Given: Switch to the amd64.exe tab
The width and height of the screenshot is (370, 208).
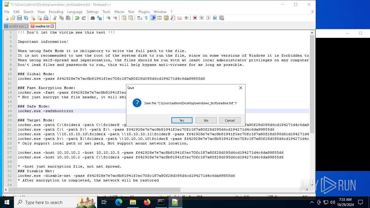Looking at the screenshot, I should [16, 26].
